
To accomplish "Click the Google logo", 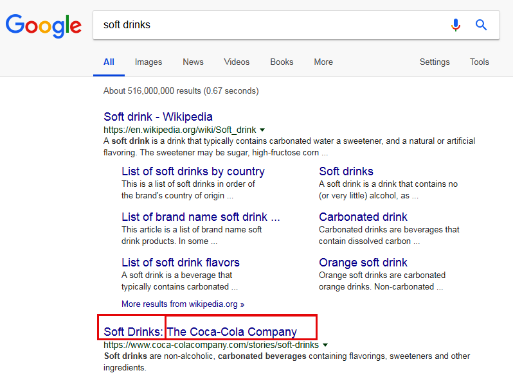I will tap(44, 26).
